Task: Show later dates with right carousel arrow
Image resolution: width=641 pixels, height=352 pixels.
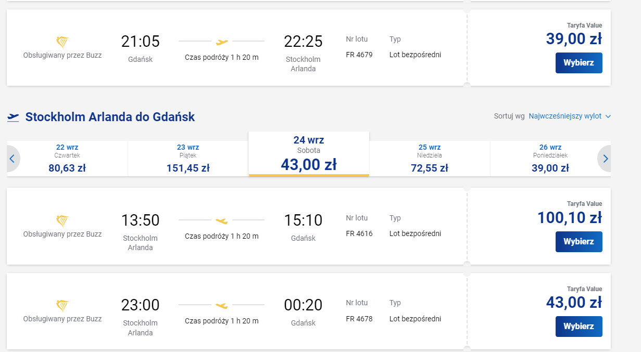Action: pos(605,159)
